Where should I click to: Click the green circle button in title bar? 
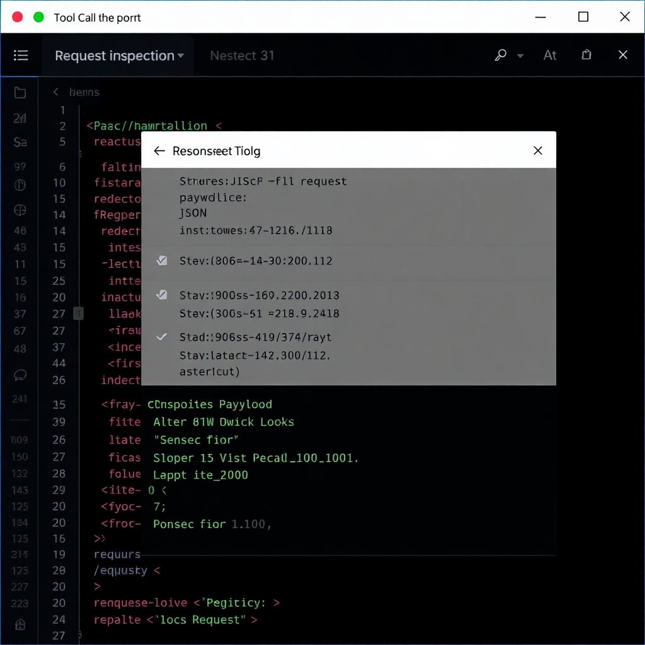click(x=38, y=17)
